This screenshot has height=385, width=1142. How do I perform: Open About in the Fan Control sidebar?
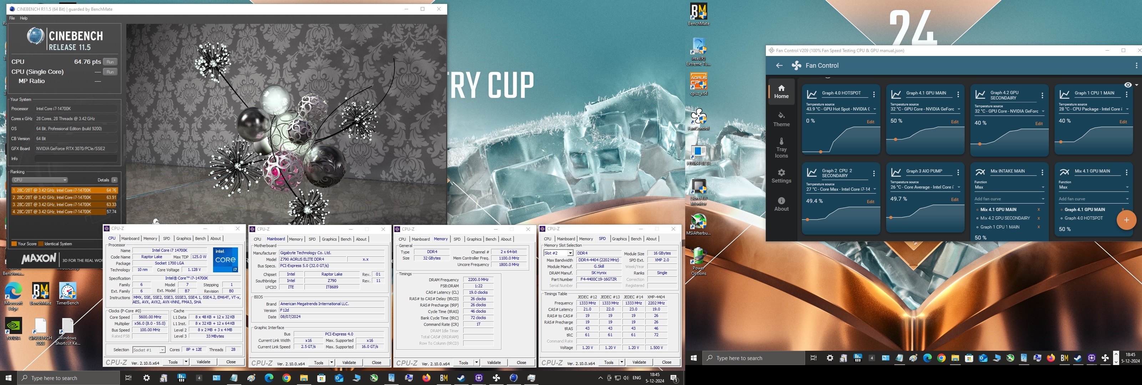coord(781,204)
